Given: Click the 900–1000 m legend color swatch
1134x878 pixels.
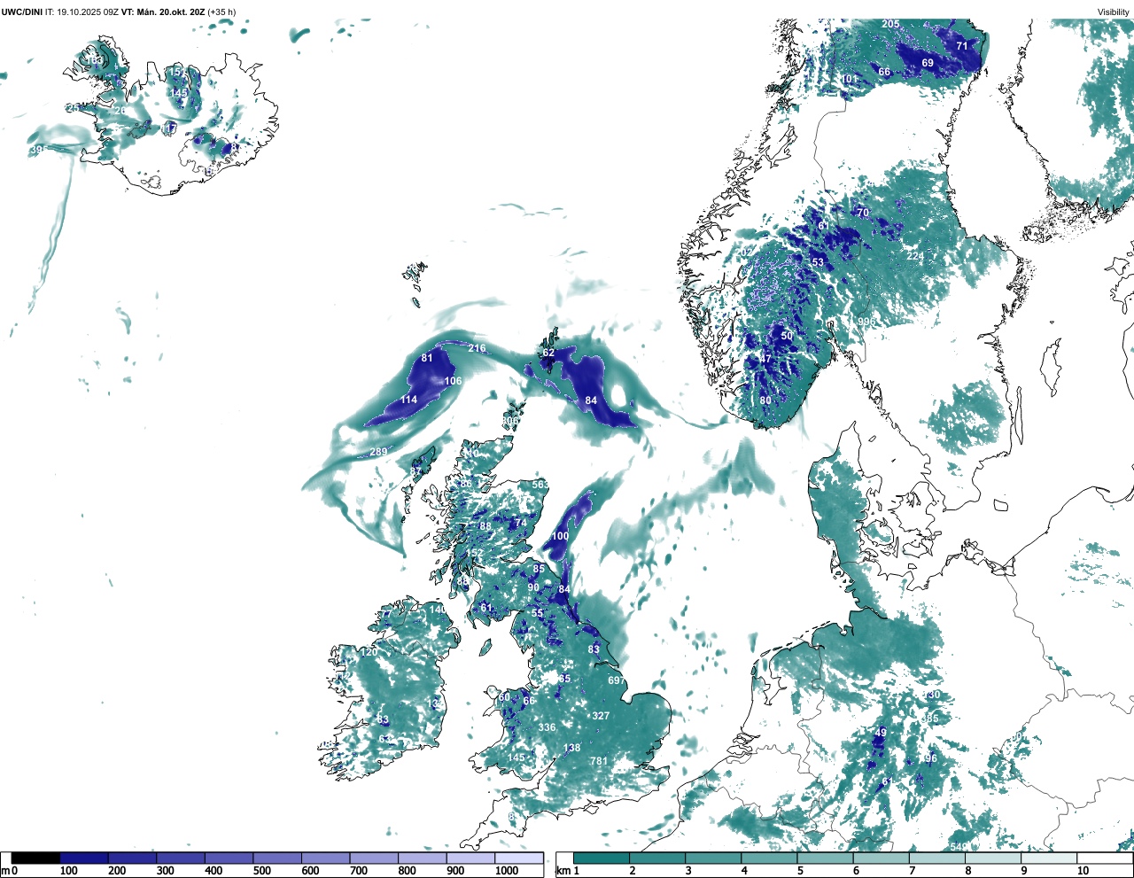Looking at the screenshot, I should point(470,859).
